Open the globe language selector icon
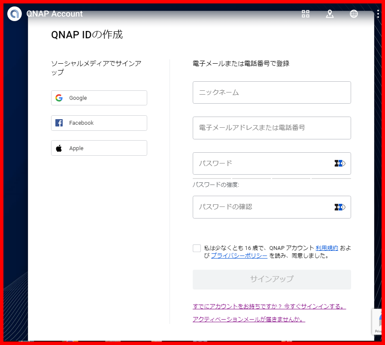The image size is (385, 345). pyautogui.click(x=354, y=14)
